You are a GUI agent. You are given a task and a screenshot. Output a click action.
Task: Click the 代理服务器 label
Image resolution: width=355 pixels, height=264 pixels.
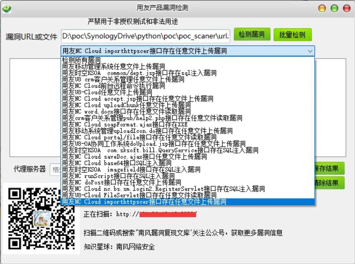(30, 169)
